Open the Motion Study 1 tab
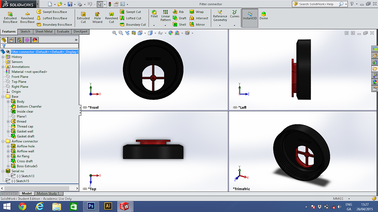 click(x=48, y=194)
